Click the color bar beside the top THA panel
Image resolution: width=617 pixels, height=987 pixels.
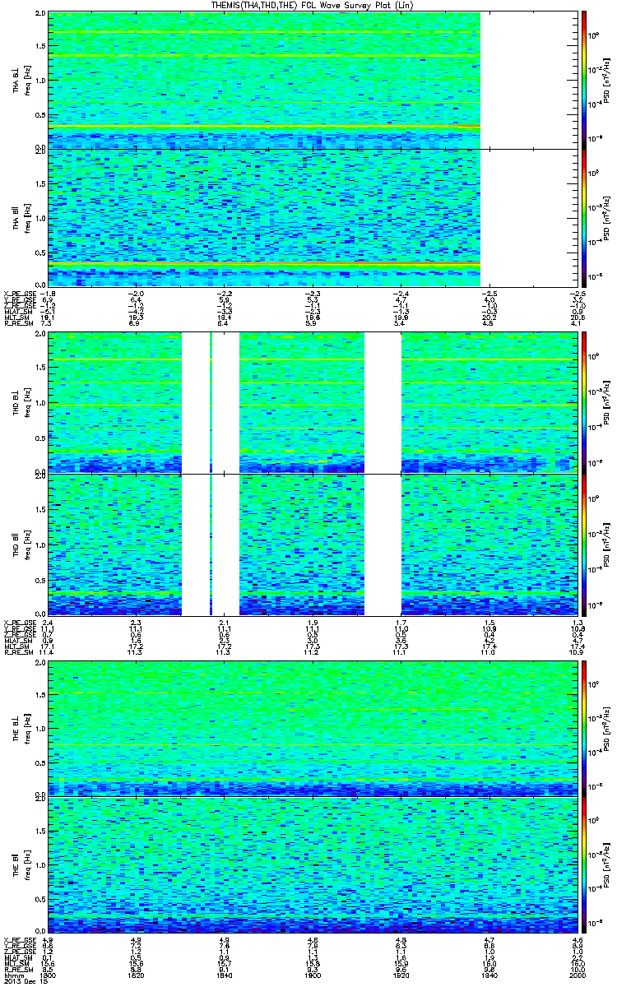[583, 79]
